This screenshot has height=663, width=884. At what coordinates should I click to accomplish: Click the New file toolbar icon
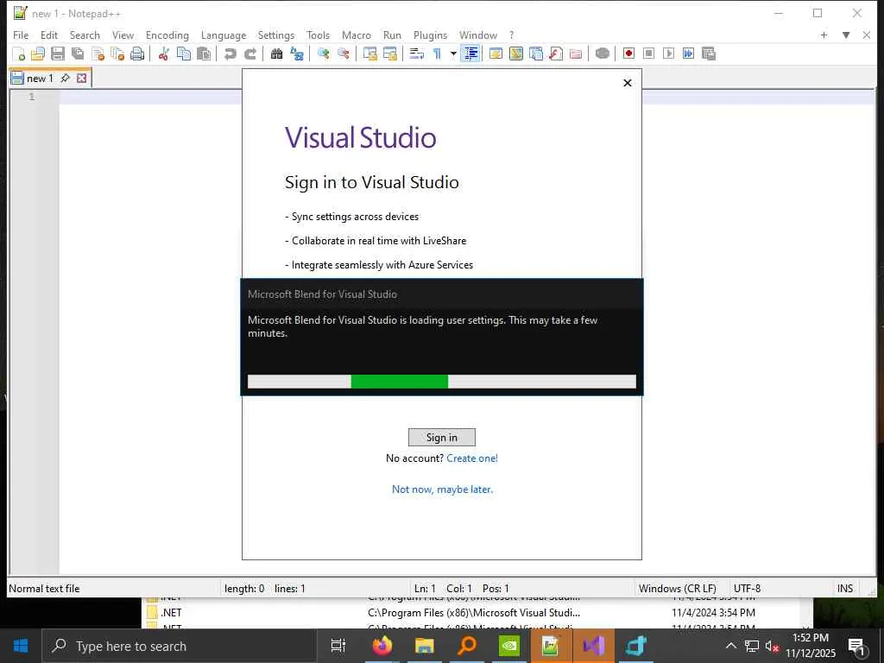point(19,54)
